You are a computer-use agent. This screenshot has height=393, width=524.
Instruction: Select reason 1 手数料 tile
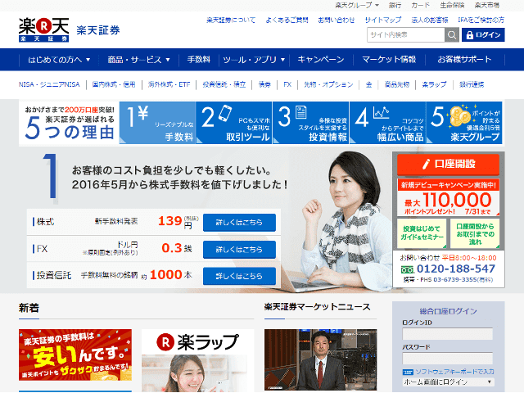[157, 123]
